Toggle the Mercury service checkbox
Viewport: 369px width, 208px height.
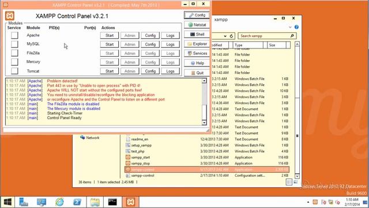coord(14,62)
